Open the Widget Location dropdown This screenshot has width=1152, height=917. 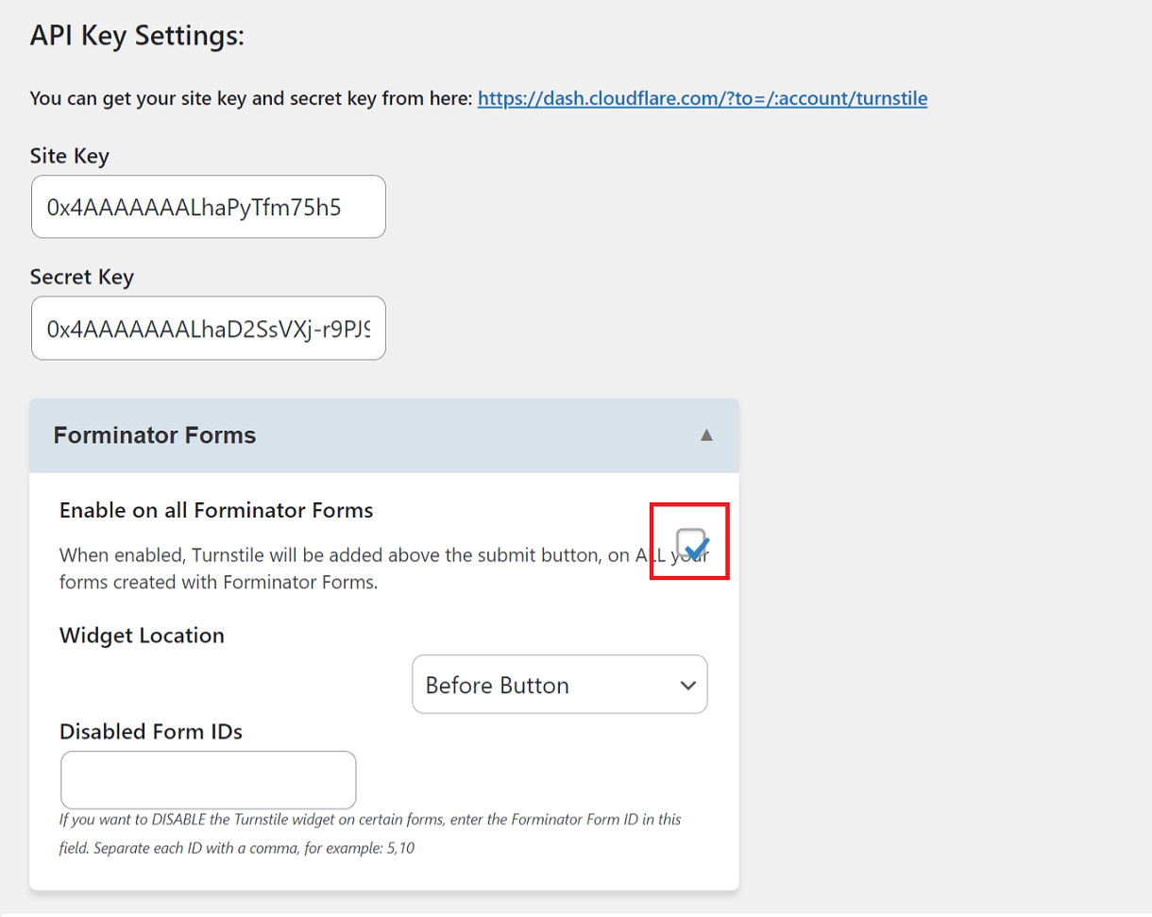[560, 685]
